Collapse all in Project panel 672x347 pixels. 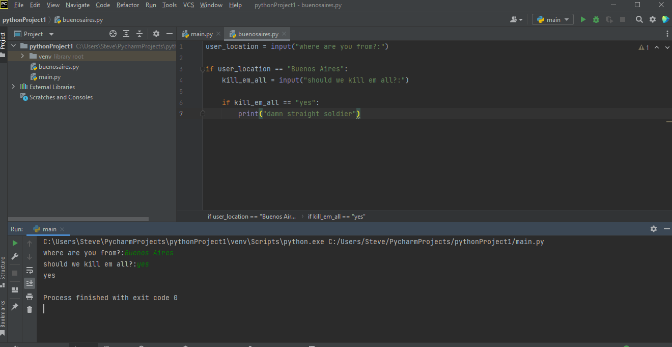coord(139,34)
